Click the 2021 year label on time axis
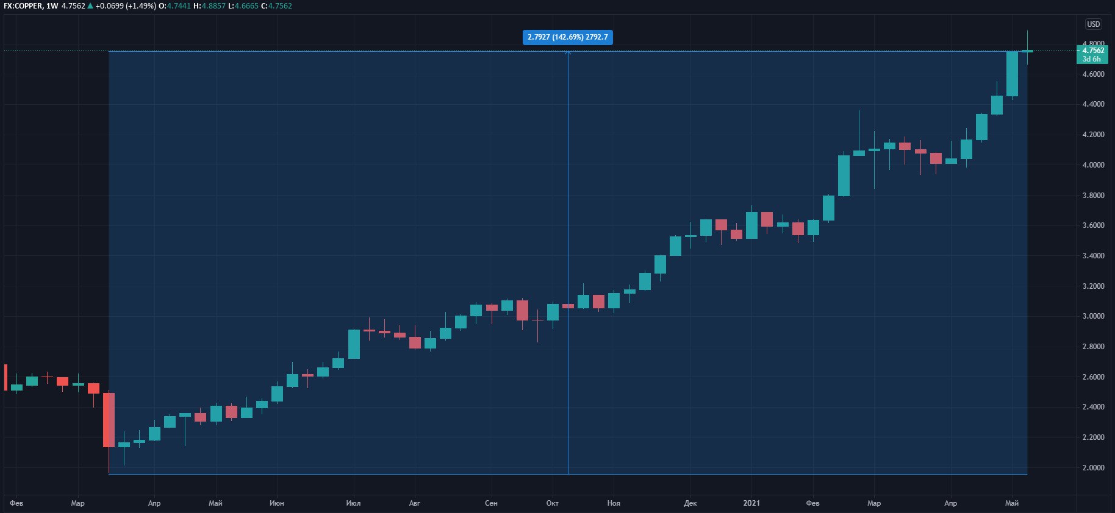Viewport: 1115px width, 513px height. point(751,503)
